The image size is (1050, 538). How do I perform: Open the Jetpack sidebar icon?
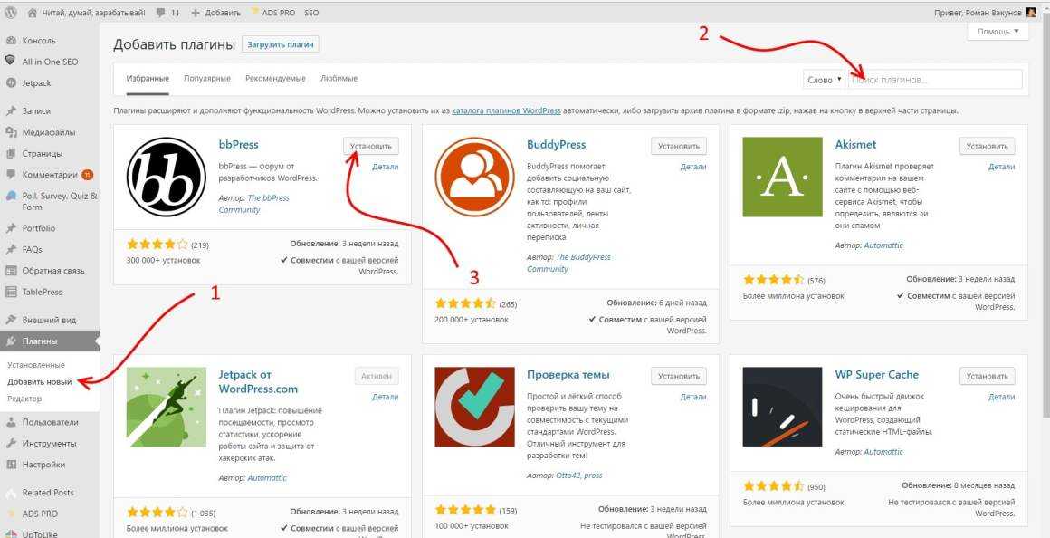click(x=11, y=83)
